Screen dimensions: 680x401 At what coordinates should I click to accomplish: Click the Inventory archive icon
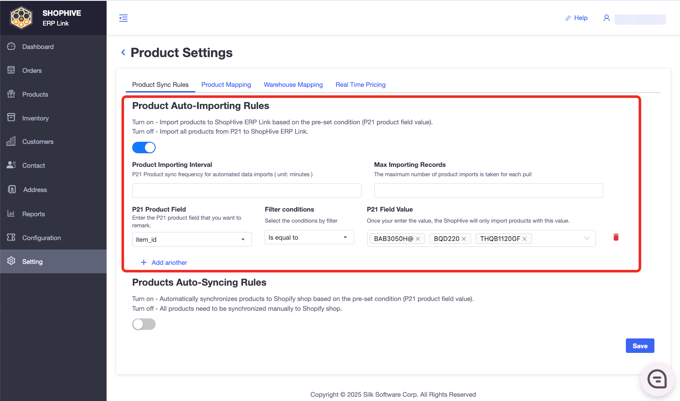point(12,117)
